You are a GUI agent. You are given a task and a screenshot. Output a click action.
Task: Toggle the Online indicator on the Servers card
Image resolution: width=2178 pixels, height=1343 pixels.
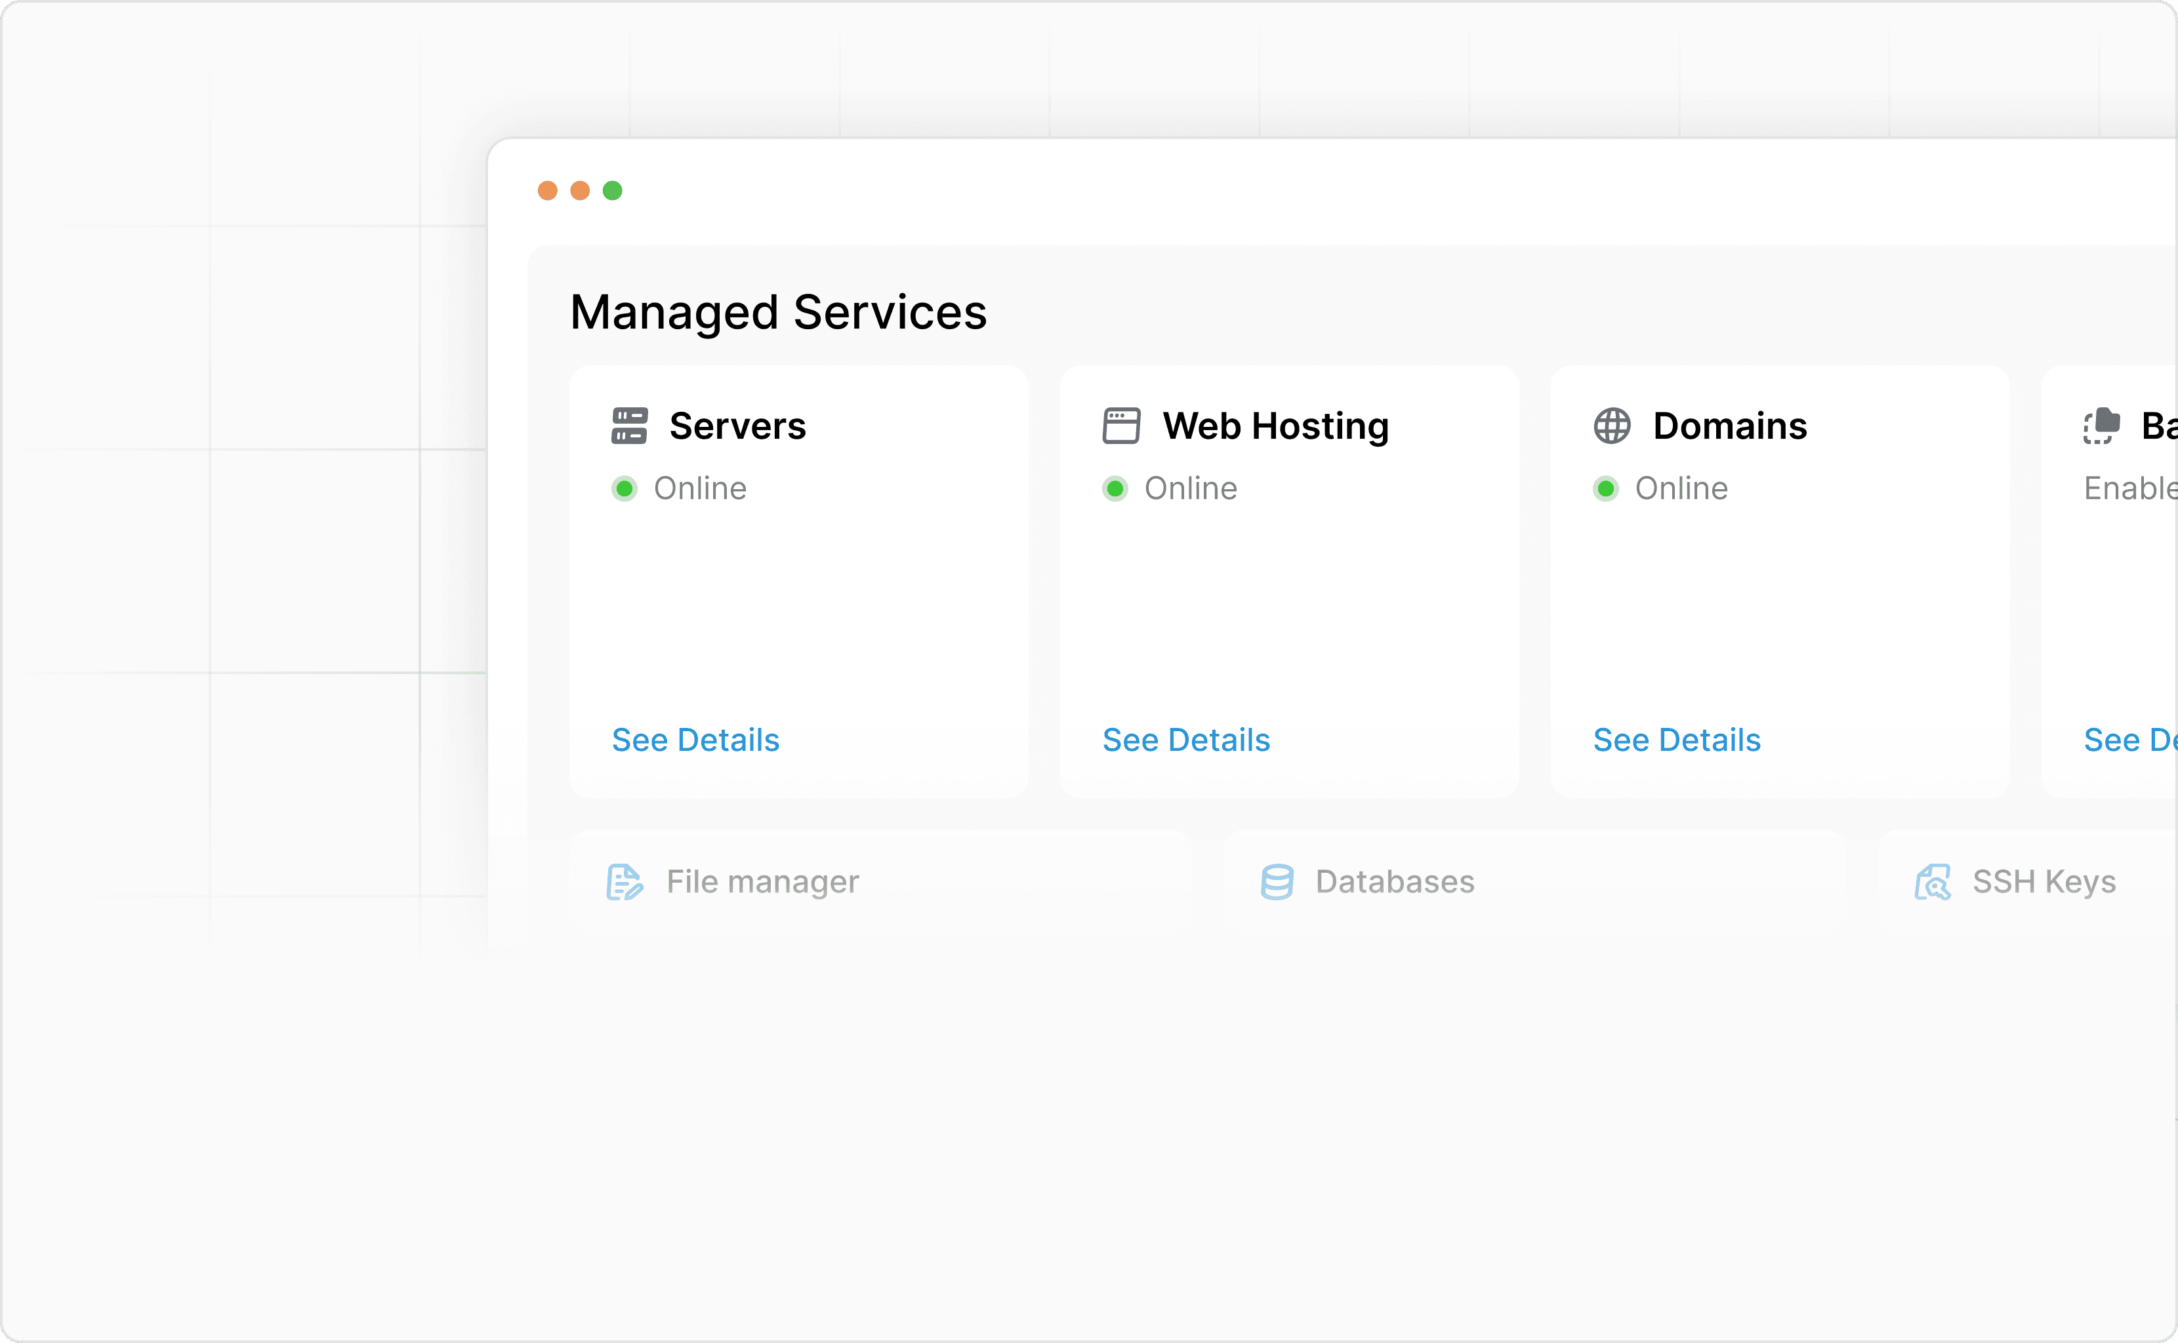[x=626, y=489]
